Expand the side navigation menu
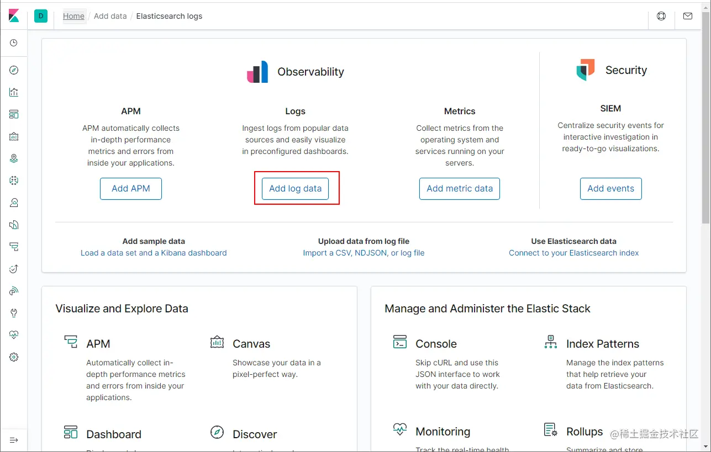 pyautogui.click(x=14, y=440)
